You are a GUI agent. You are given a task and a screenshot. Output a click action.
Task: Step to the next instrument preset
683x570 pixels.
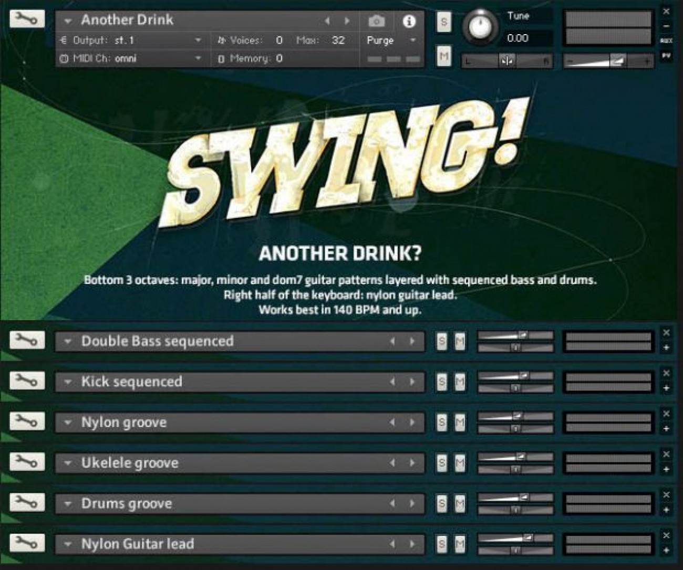[347, 21]
